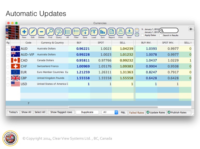Click the SPOT INV. column header
The height and width of the screenshot is (149, 200).
click(x=168, y=43)
